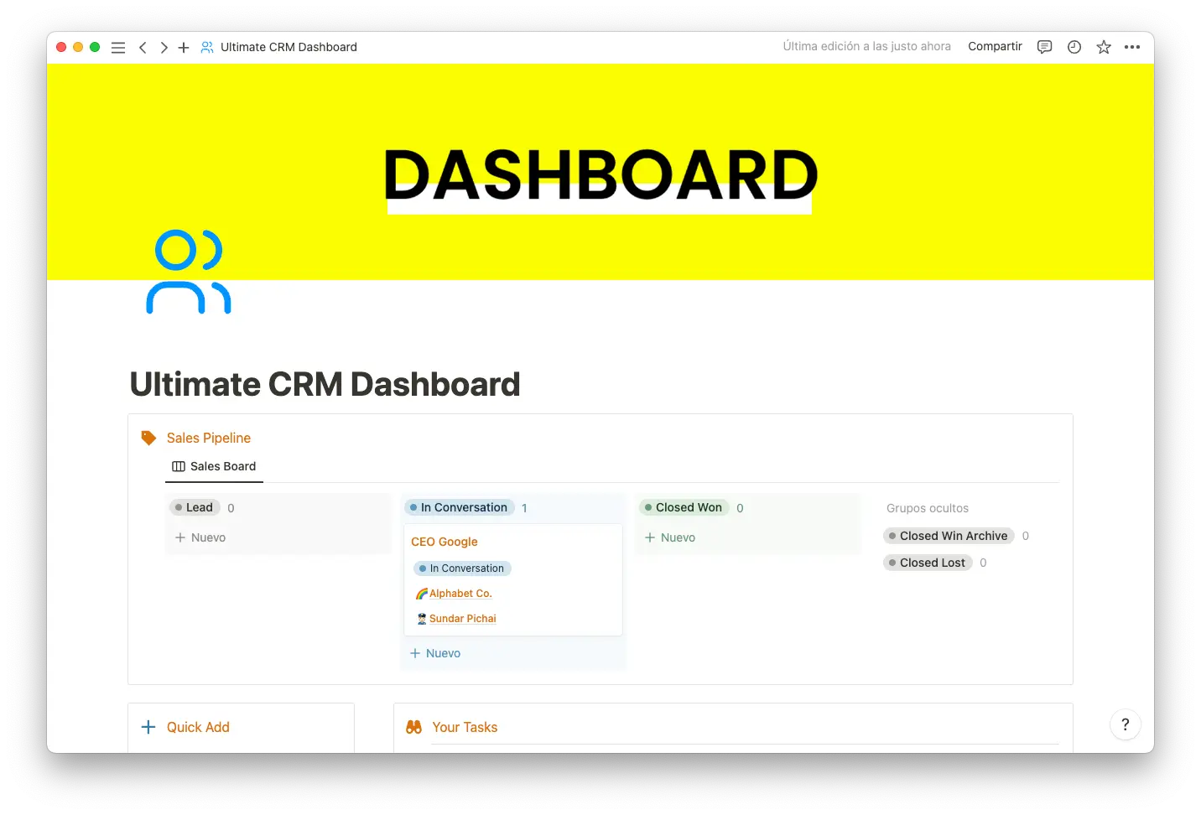Open page history clock icon
This screenshot has width=1201, height=815.
click(1074, 47)
